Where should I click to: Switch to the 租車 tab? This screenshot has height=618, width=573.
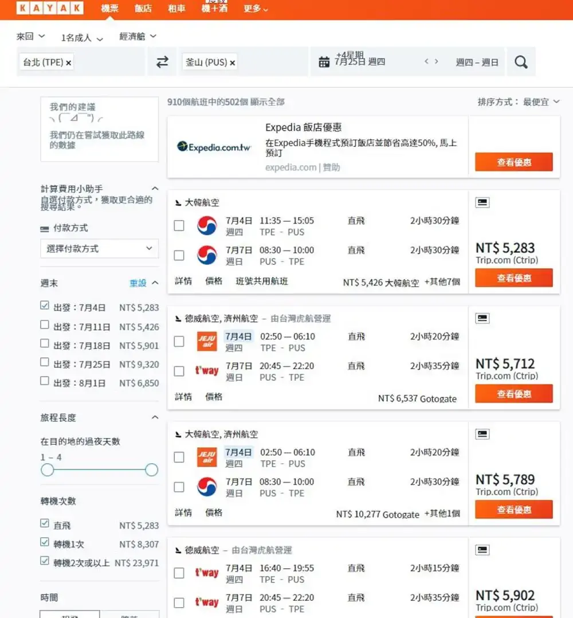point(176,8)
